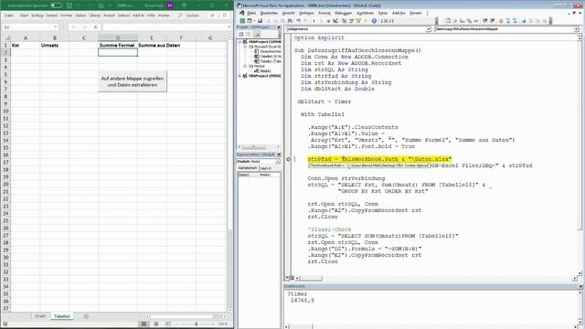Image resolution: width=585 pixels, height=329 pixels.
Task: Toggle Automatisches Speichern switch
Action: point(56,5)
